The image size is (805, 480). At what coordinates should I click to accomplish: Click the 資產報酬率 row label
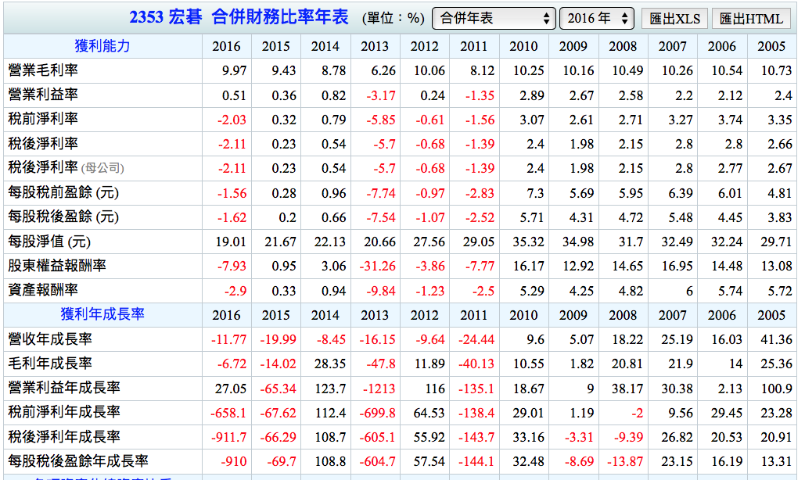tap(43, 290)
